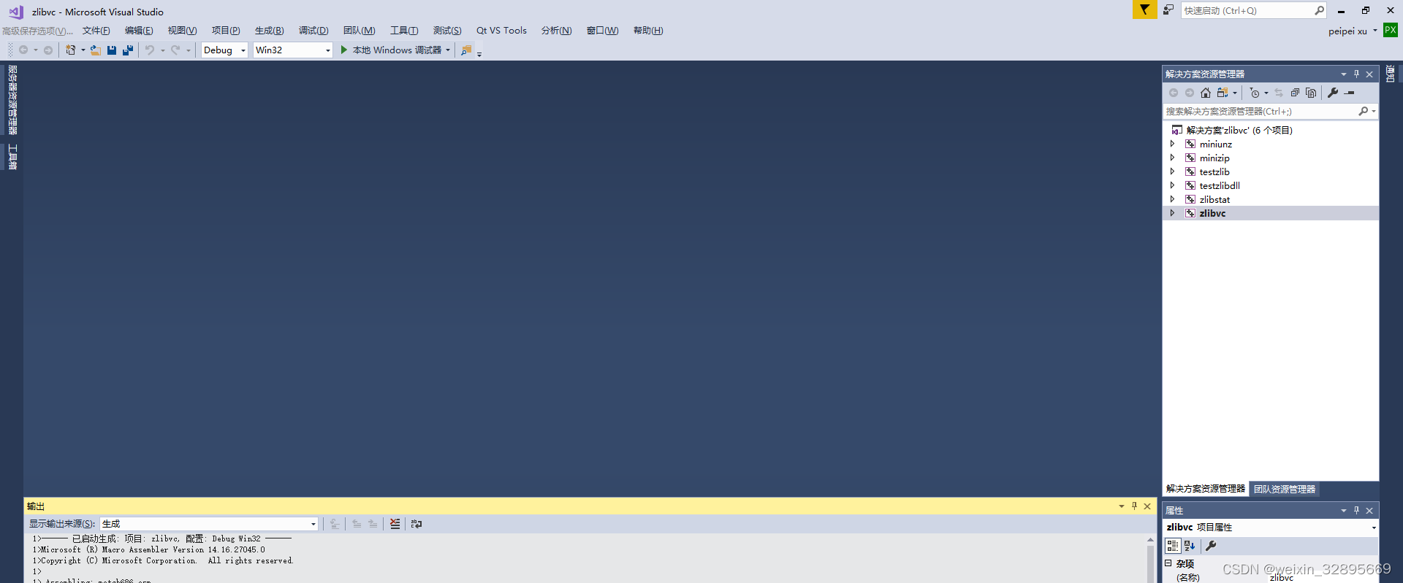Image resolution: width=1403 pixels, height=583 pixels.
Task: Click the Undo arrow icon
Action: click(149, 50)
